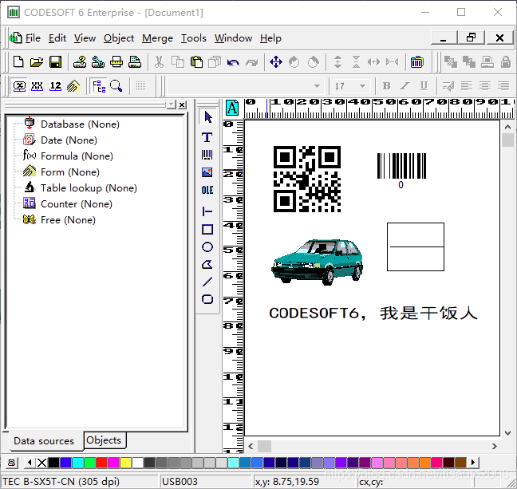Click the QR code on the label
This screenshot has width=517, height=489.
coord(307,179)
